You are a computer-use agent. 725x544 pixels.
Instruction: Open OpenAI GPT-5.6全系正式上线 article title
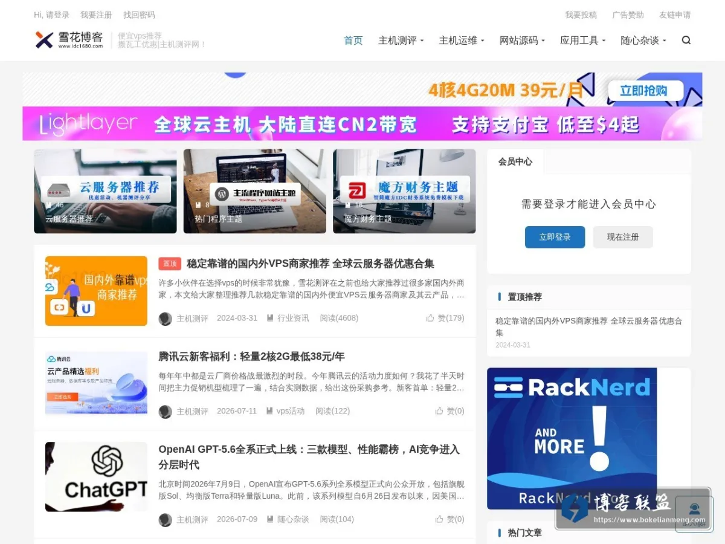[309, 457]
